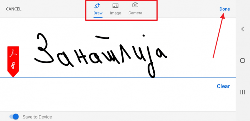Tap the handwritten signature on canvas
The height and width of the screenshot is (121, 250).
coord(101,55)
